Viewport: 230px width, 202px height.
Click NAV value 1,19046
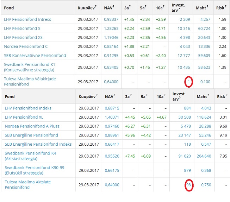(111, 37)
